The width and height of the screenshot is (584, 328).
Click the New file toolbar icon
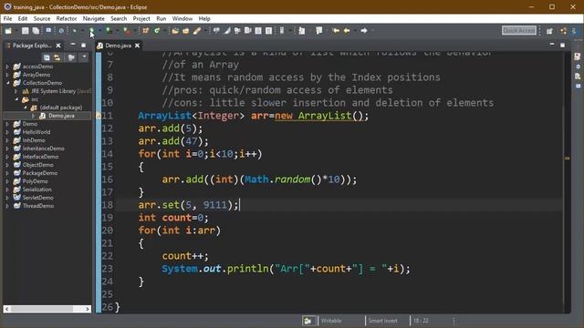click(x=8, y=31)
